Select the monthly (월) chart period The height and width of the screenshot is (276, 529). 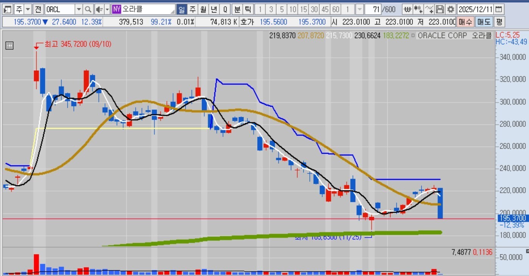coord(203,9)
